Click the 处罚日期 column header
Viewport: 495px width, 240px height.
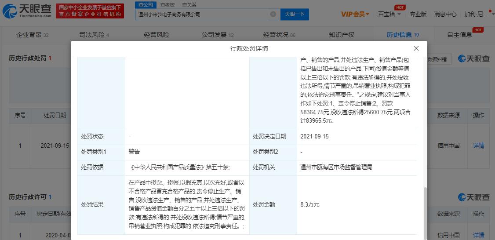[x=55, y=115]
